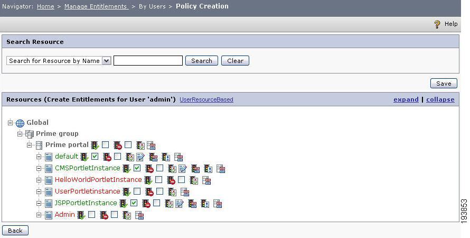Image resolution: width=470 pixels, height=238 pixels.
Task: Click the Back button
Action: 15,231
